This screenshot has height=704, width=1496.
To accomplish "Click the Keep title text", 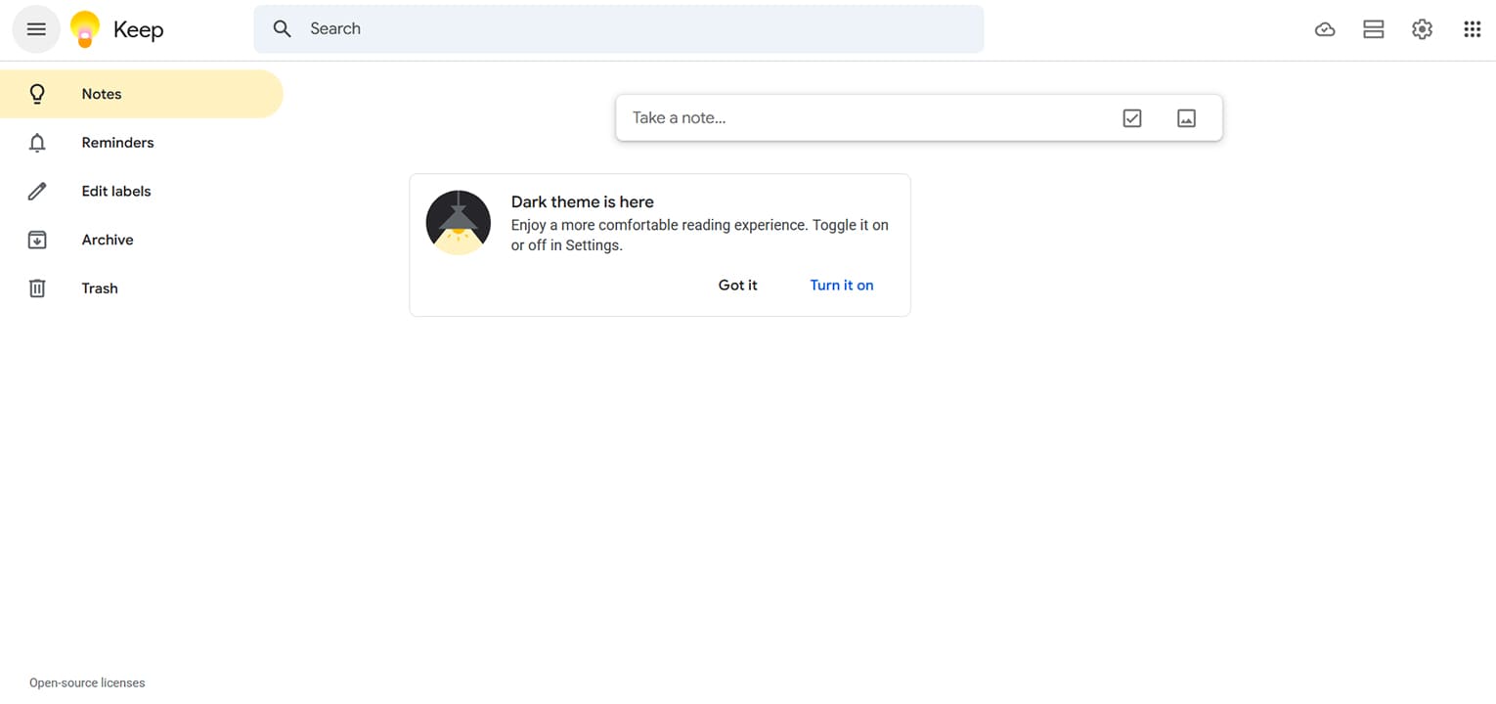I will pos(138,30).
